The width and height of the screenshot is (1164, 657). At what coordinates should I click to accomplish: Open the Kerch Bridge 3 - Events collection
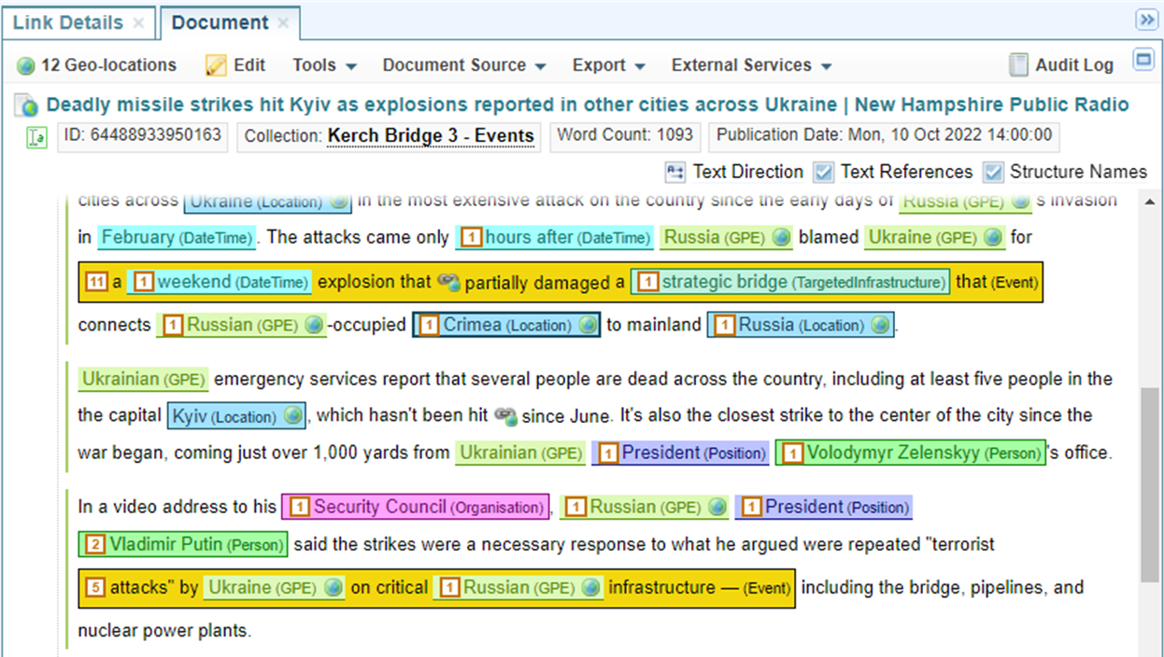coord(431,136)
